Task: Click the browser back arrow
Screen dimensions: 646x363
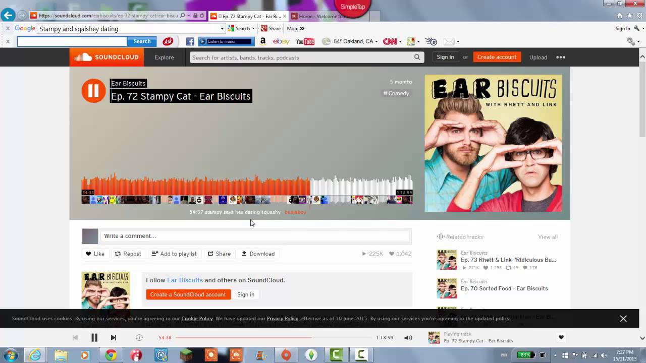Action: point(8,15)
